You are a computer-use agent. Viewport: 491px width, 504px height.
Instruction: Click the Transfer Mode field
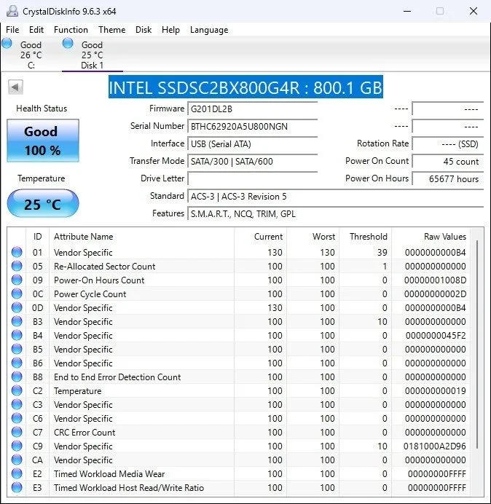click(252, 161)
